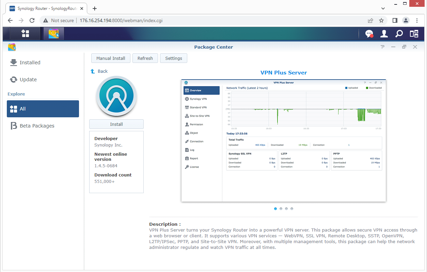This screenshot has width=427, height=272.
Task: Show the third screenshot dot
Action: (x=286, y=209)
